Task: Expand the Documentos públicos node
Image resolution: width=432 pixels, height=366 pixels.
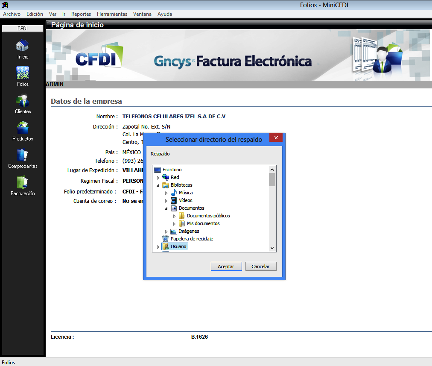Action: click(174, 217)
